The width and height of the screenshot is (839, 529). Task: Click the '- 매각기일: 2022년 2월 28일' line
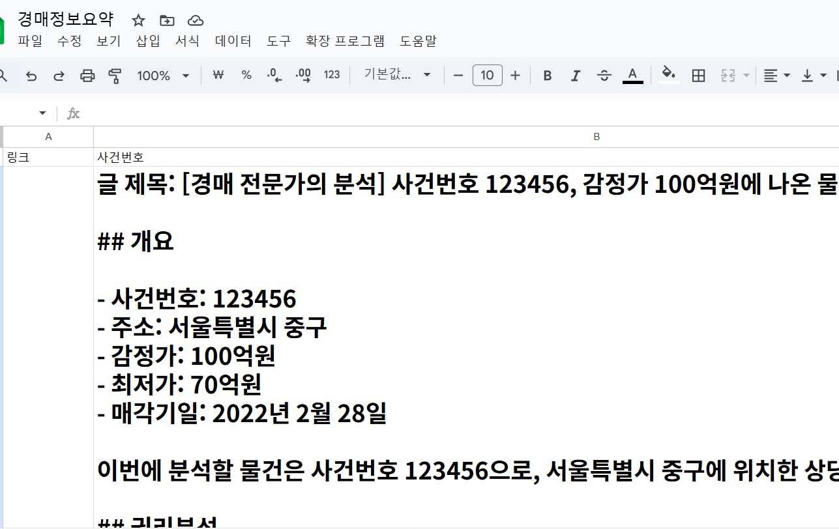pyautogui.click(x=242, y=413)
